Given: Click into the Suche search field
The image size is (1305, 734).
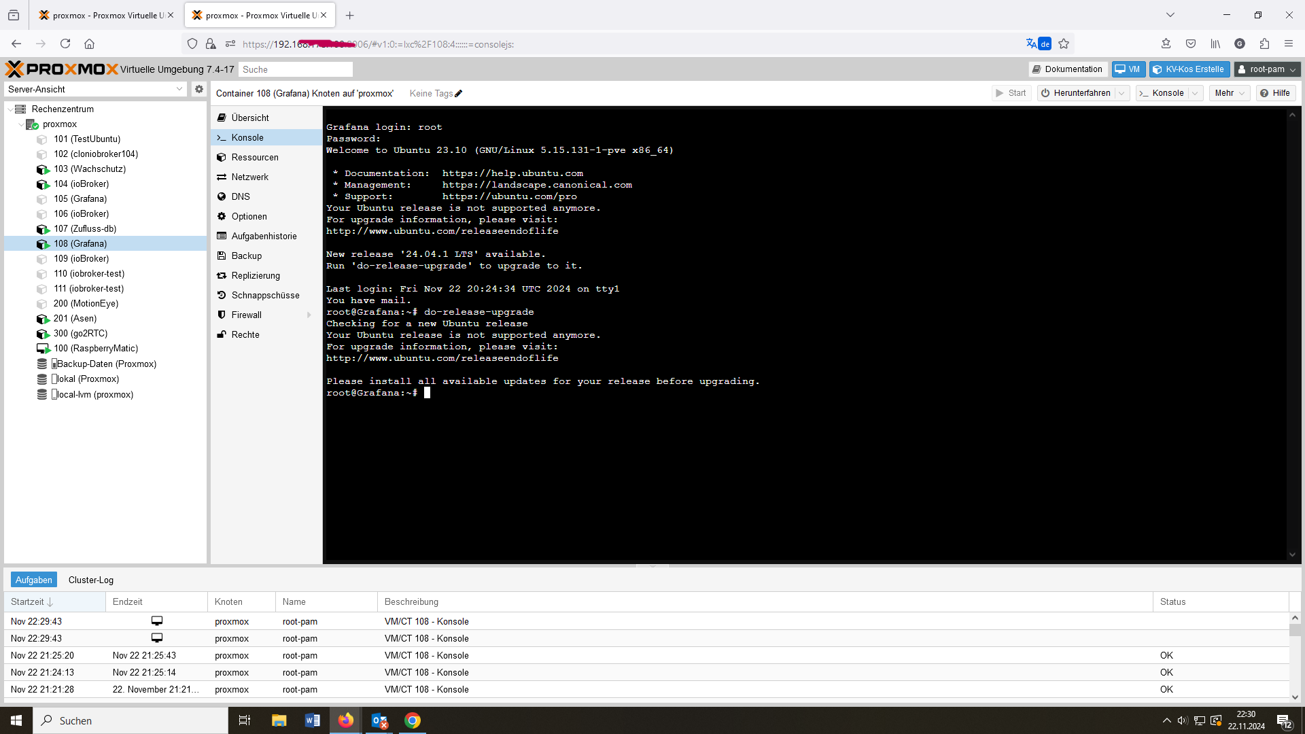Looking at the screenshot, I should pos(295,69).
